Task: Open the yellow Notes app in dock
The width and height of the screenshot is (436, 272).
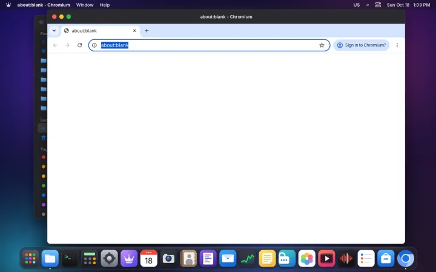Action: tap(267, 259)
